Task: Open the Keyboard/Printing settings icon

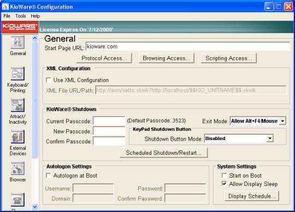Action: [x=17, y=74]
